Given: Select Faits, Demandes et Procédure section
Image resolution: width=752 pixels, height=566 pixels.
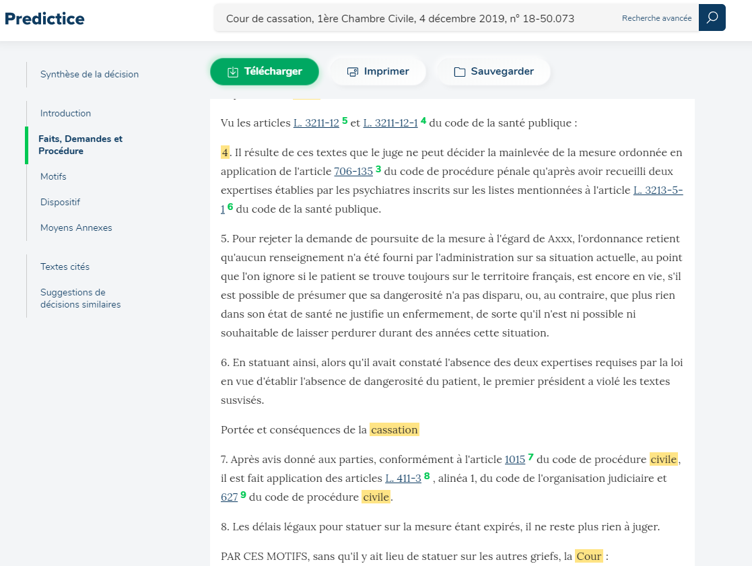Looking at the screenshot, I should pos(80,145).
